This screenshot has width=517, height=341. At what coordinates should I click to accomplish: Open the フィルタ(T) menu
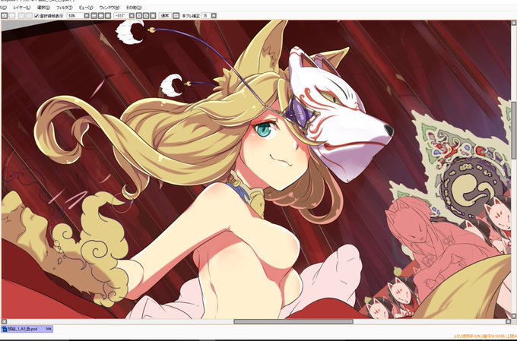point(65,8)
